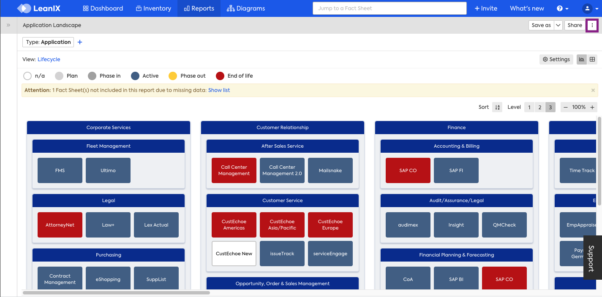Open Fleet Management subgroup header

point(109,146)
